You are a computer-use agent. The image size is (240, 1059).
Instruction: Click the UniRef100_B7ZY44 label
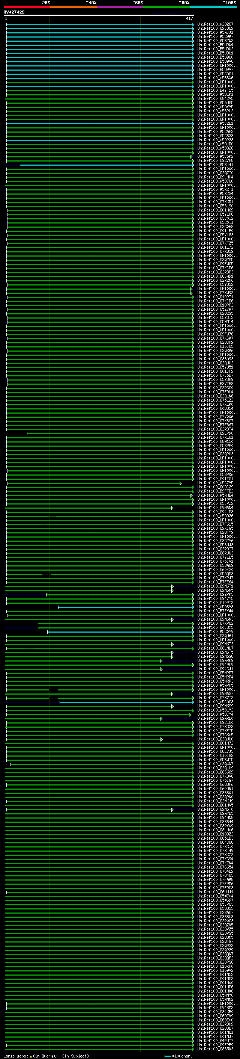(x=215, y=611)
